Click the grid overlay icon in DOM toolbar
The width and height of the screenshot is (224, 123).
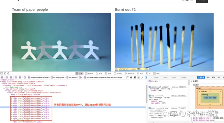coord(138,78)
